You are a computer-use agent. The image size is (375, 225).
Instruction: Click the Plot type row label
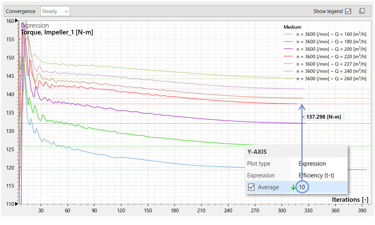259,164
